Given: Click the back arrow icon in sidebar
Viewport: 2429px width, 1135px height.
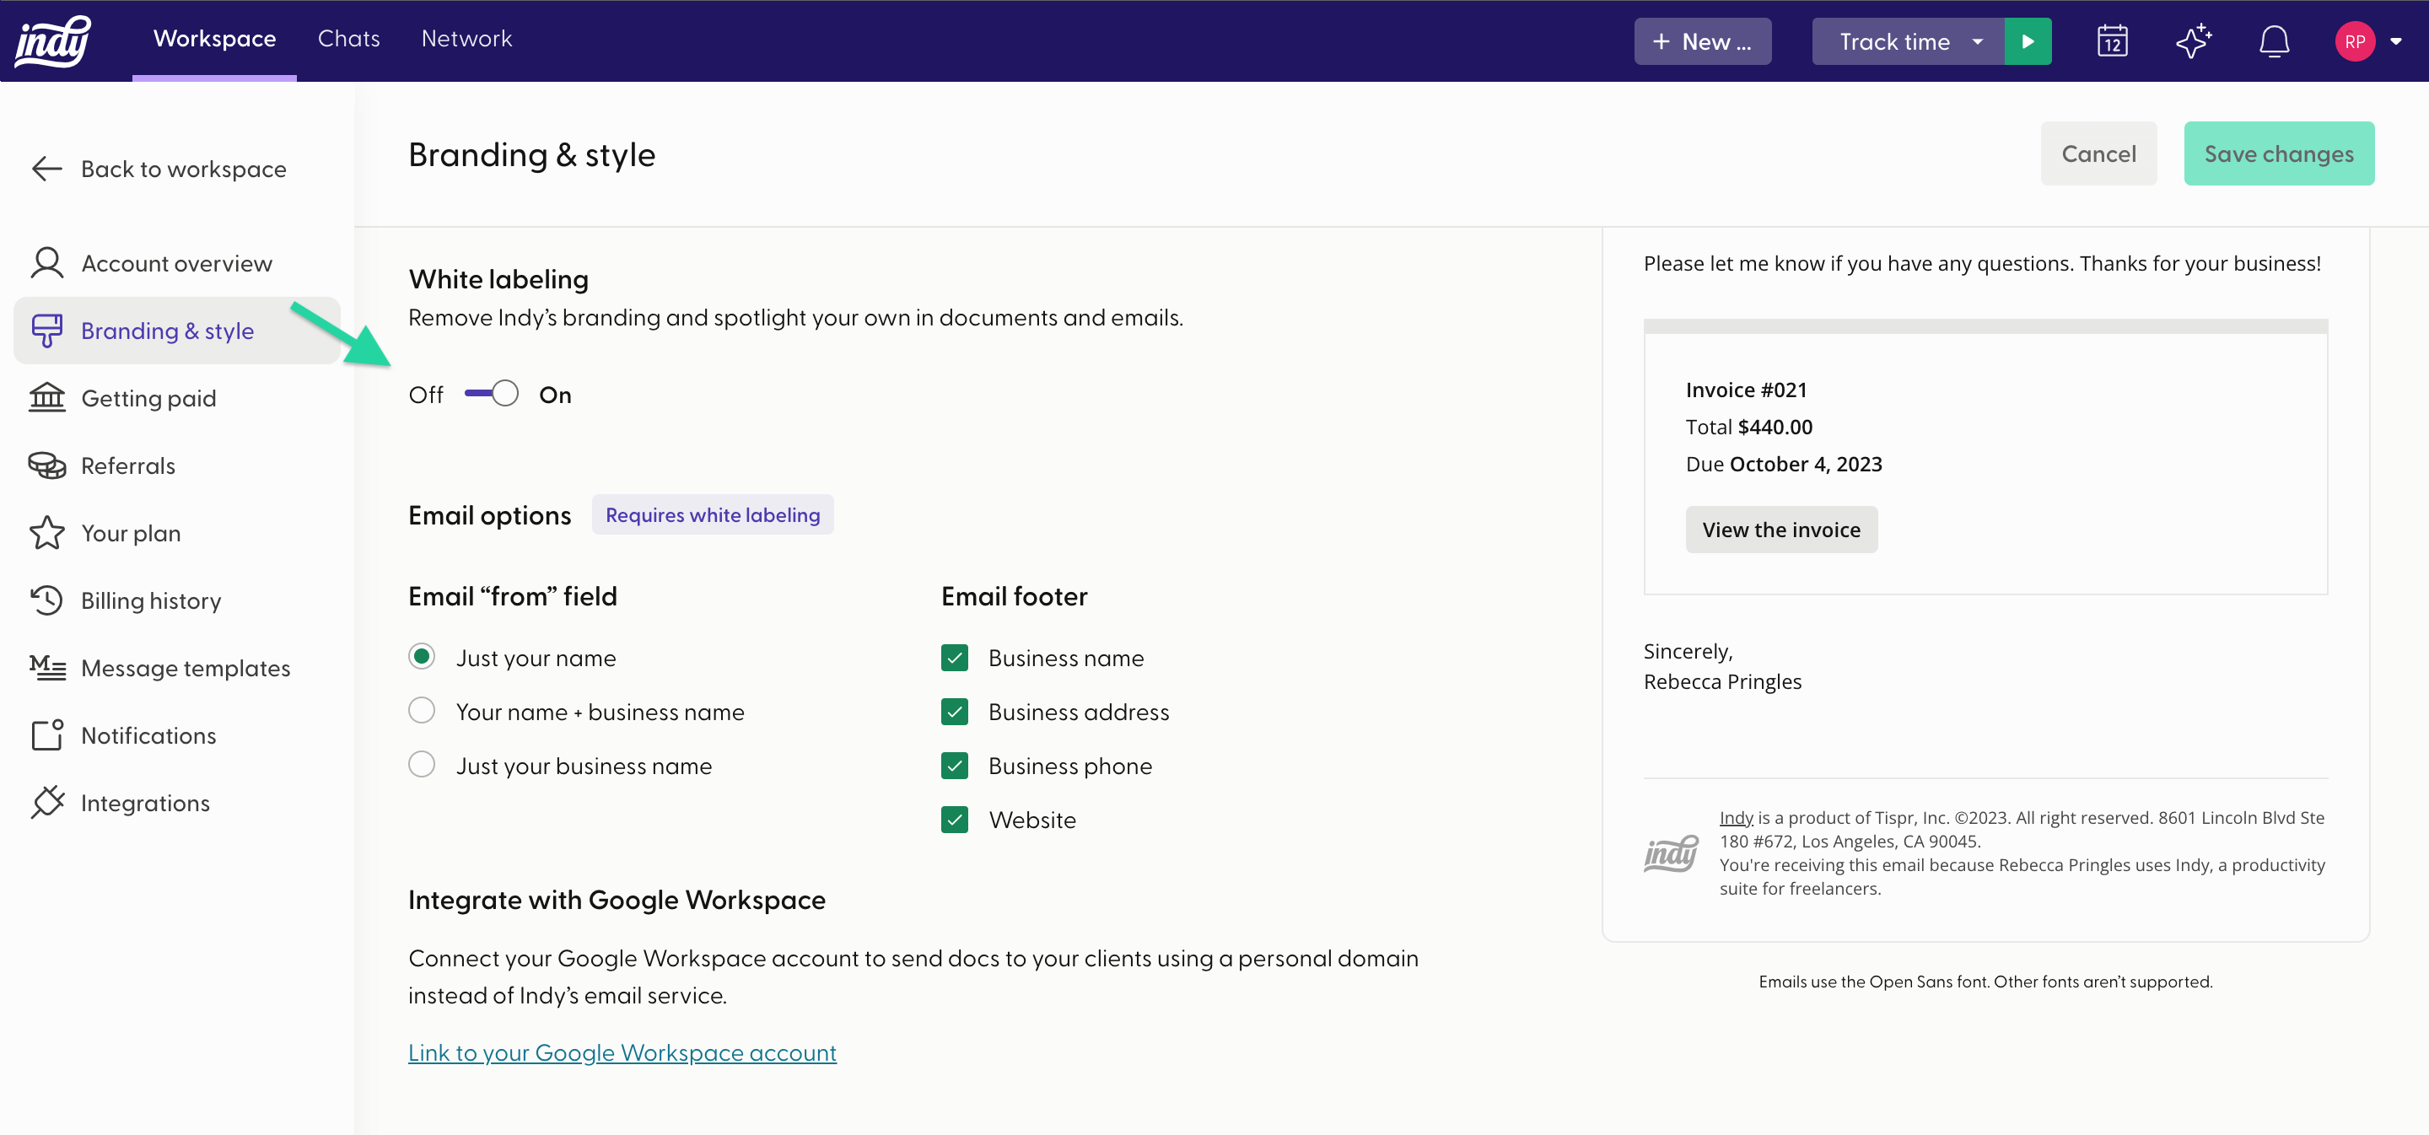Looking at the screenshot, I should [x=46, y=169].
